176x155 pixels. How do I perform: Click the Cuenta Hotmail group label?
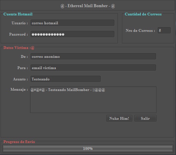coord(18,14)
